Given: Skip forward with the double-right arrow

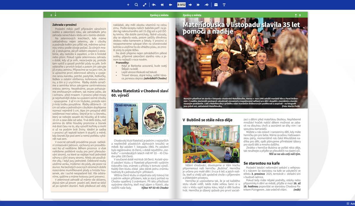Looking at the screenshot, I should 198,5.
